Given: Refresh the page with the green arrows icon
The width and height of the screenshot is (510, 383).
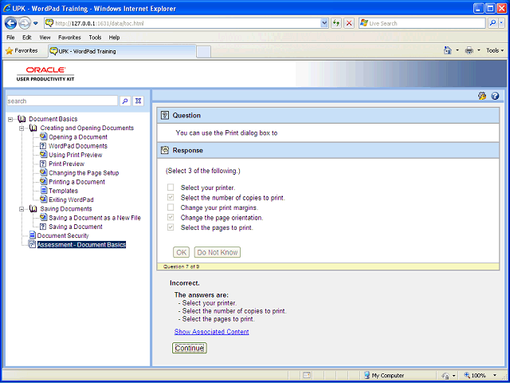Looking at the screenshot, I should pos(336,23).
